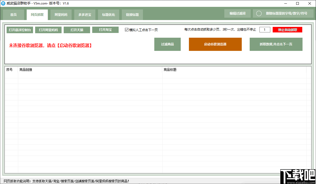Click the 过滤商品 button
Viewport: 316px width, 184px height.
coord(168,44)
